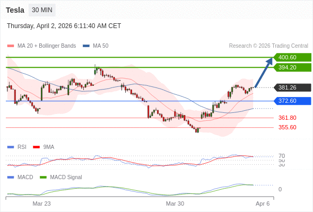Click the date line 'Thursday, April 2, 2026'

tap(64, 26)
